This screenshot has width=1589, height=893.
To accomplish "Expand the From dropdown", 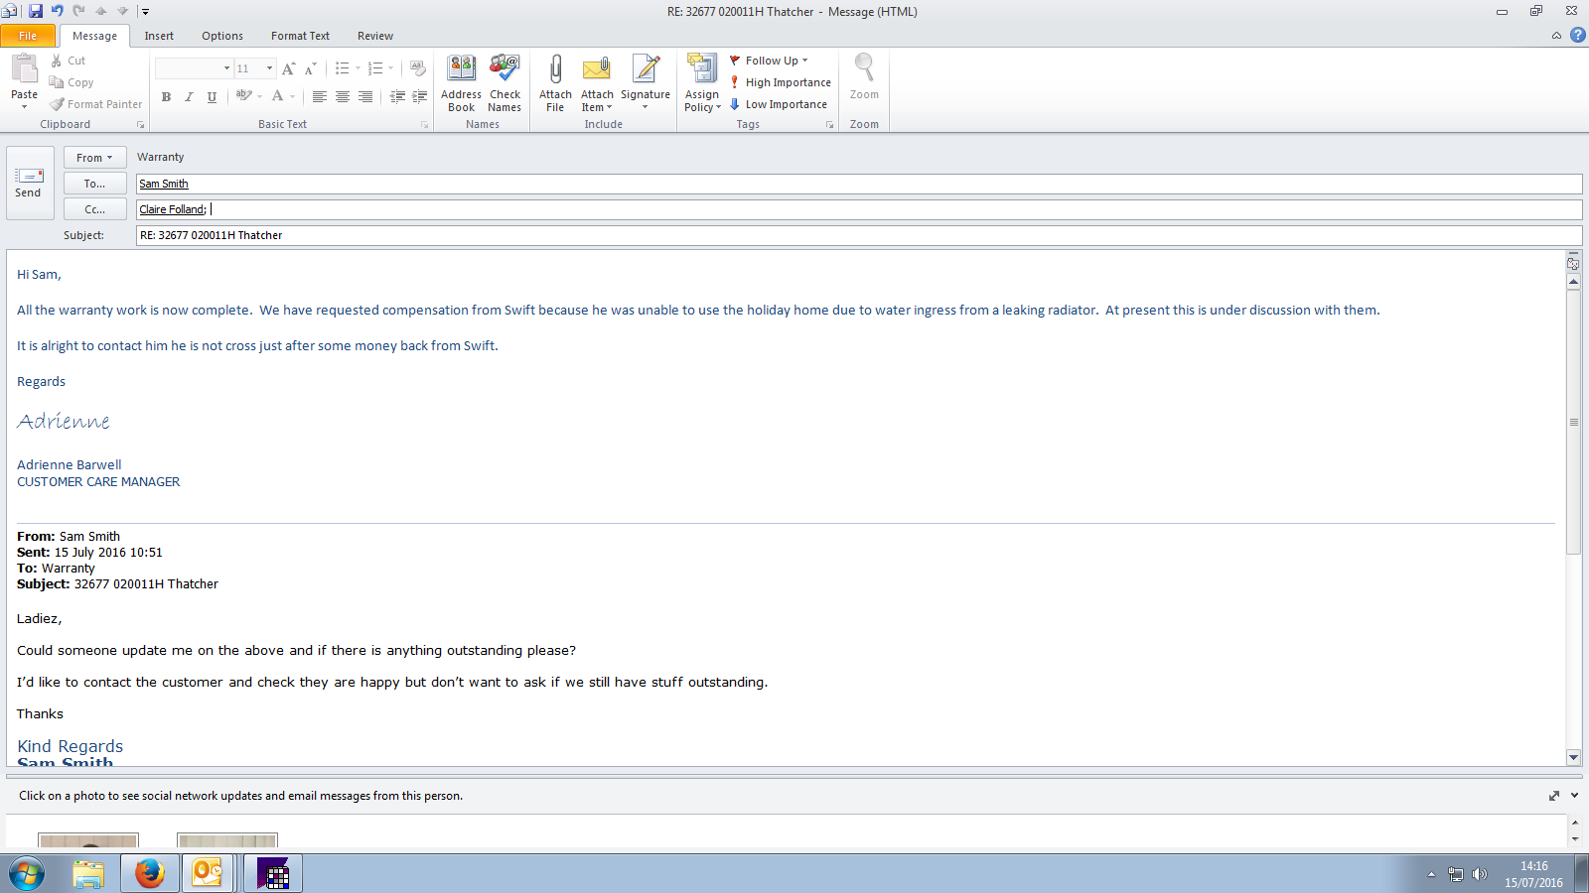I will click(x=94, y=158).
